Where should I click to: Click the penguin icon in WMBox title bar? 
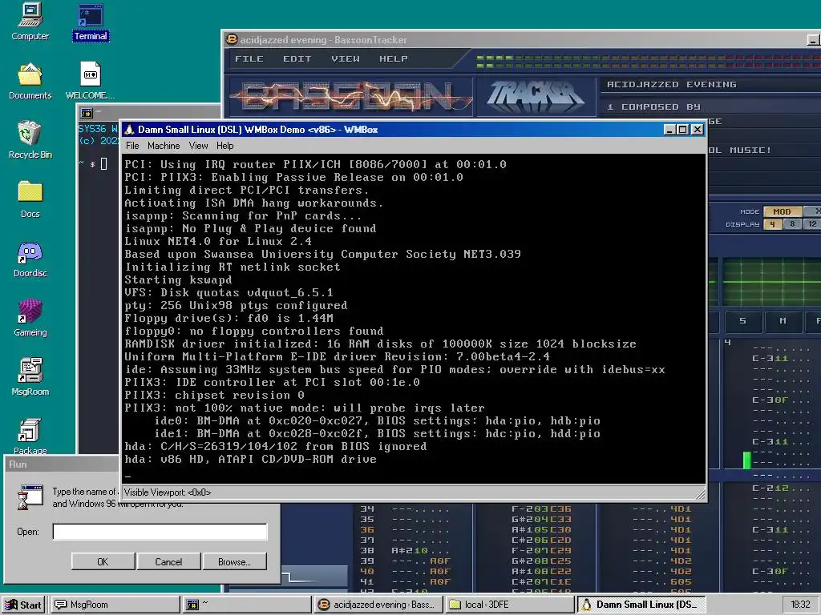click(129, 129)
